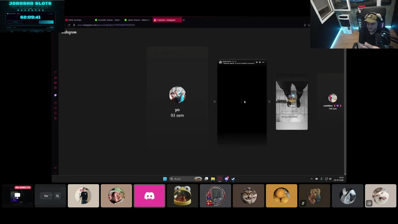Select the man in black shirt tile
The height and width of the screenshot is (224, 398).
tap(83, 196)
